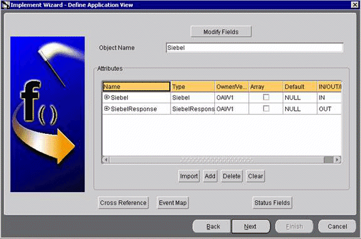The width and height of the screenshot is (361, 239).
Task: Select the Array column header
Action: coord(266,86)
